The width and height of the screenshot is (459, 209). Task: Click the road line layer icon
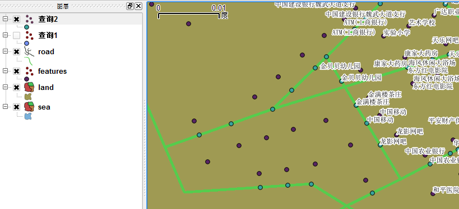(29, 51)
